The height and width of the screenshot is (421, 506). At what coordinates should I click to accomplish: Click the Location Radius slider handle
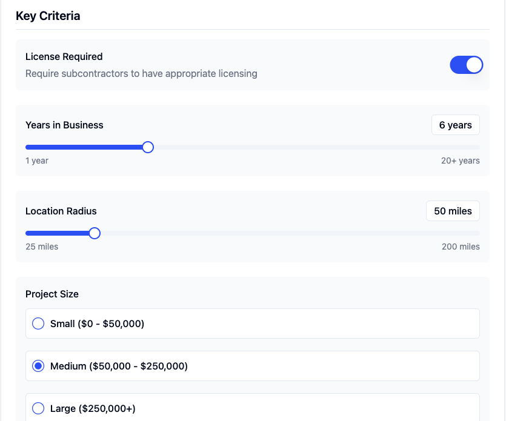[x=95, y=233]
